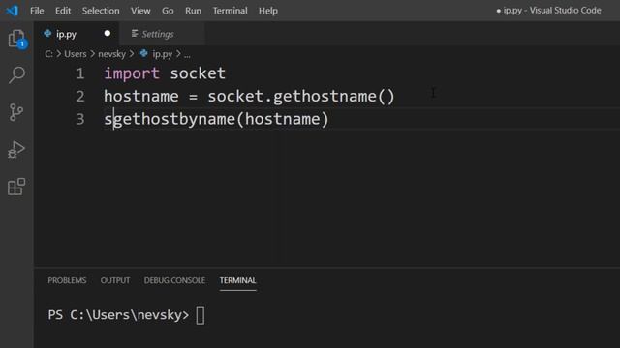
Task: Open the Search view in the activity bar
Action: [16, 74]
